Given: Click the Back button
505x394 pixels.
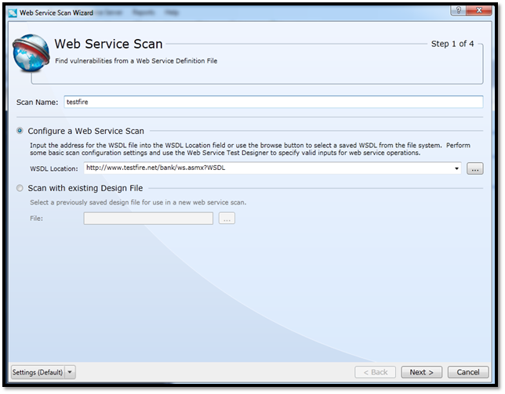Looking at the screenshot, I should coord(375,372).
